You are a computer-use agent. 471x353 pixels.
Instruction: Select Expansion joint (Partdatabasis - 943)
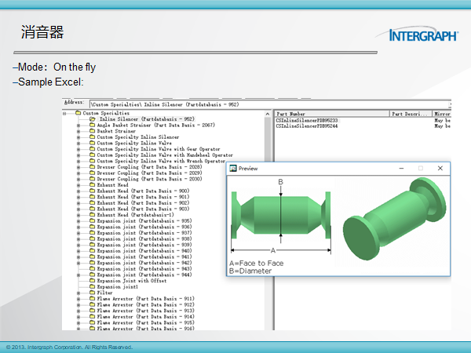click(x=144, y=268)
